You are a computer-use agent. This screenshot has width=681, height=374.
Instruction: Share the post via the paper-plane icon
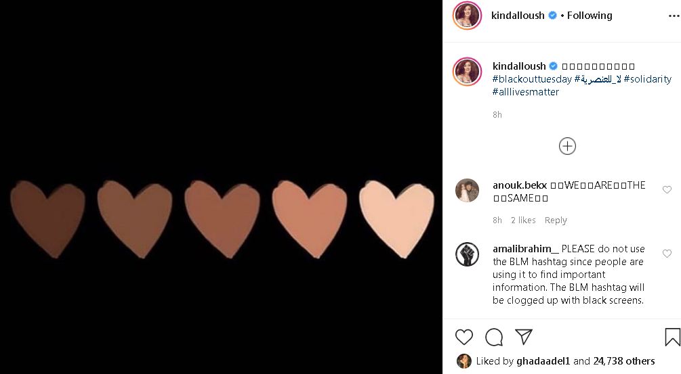[523, 337]
